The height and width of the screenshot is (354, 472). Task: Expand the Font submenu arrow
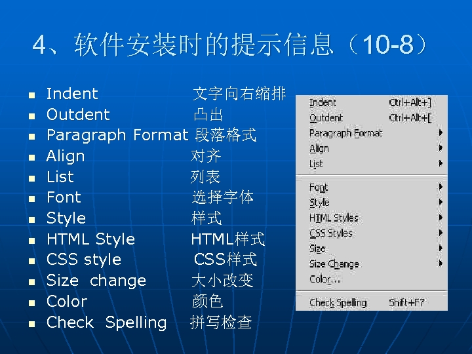(441, 187)
